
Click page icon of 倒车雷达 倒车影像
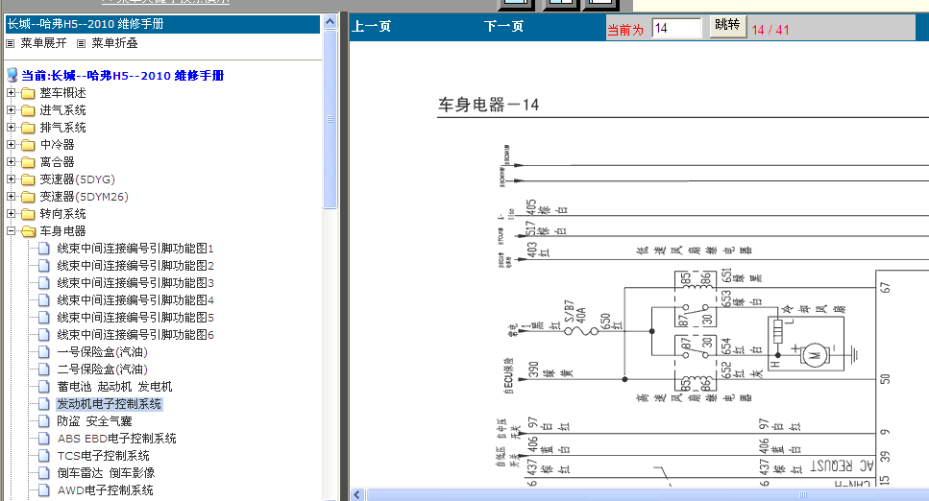click(44, 472)
